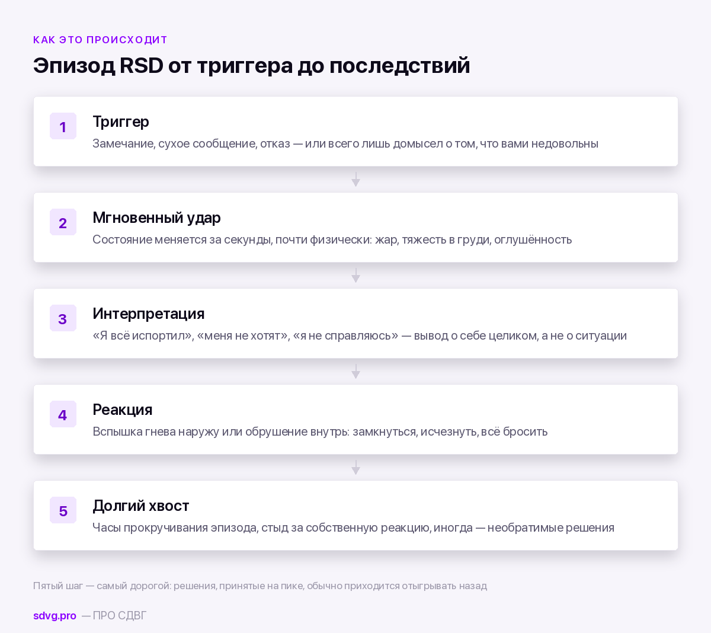Click the description starting «Я всё испортил»
Screen dimensions: 711x633
point(360,335)
